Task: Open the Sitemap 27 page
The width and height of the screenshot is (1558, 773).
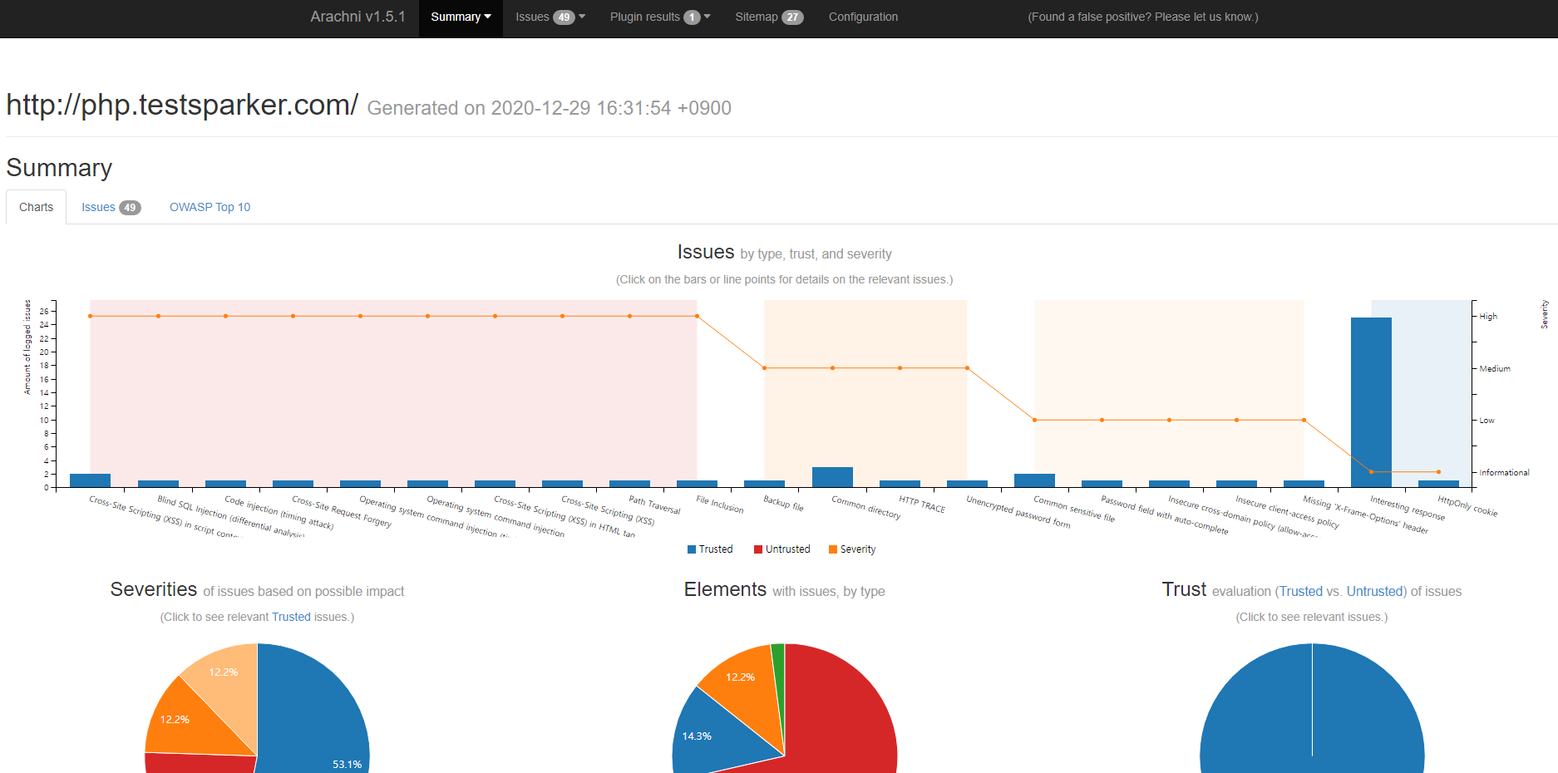Action: 769,17
